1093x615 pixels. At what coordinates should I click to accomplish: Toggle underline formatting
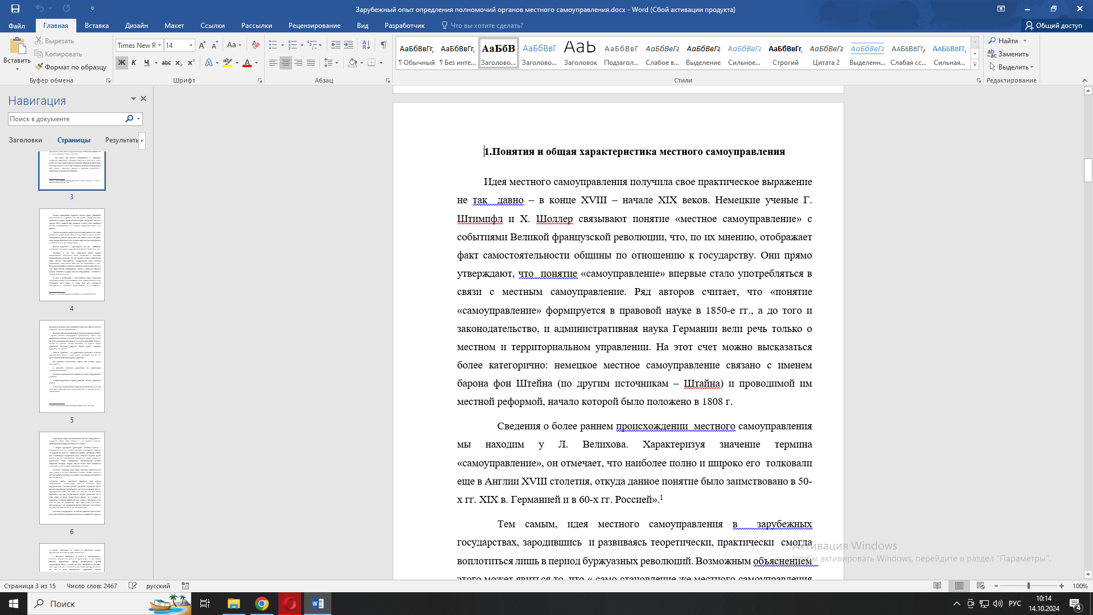(x=146, y=63)
